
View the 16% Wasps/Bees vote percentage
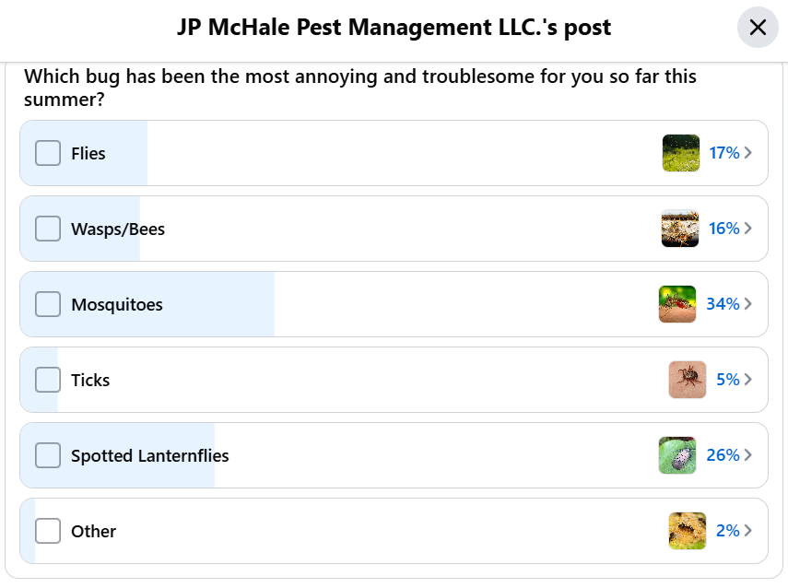coord(723,229)
